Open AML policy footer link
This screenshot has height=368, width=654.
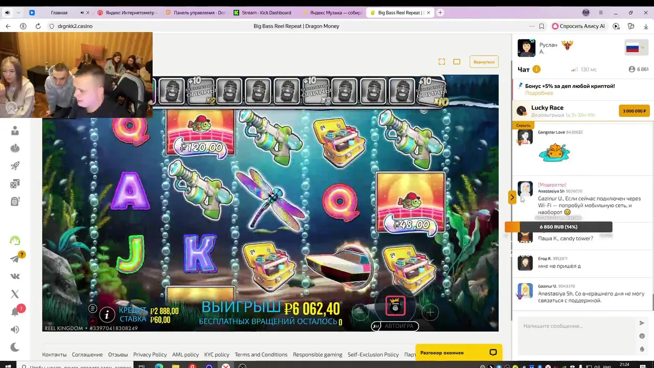[185, 355]
